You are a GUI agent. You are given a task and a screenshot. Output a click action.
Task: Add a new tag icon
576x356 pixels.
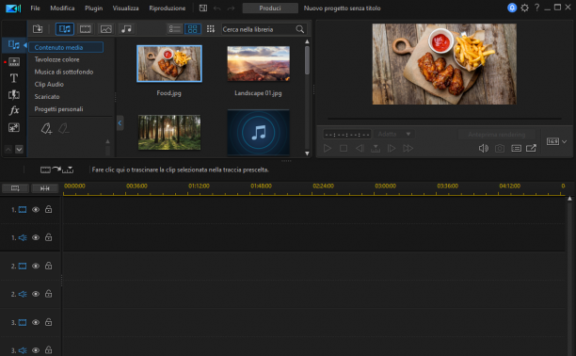[x=46, y=128]
